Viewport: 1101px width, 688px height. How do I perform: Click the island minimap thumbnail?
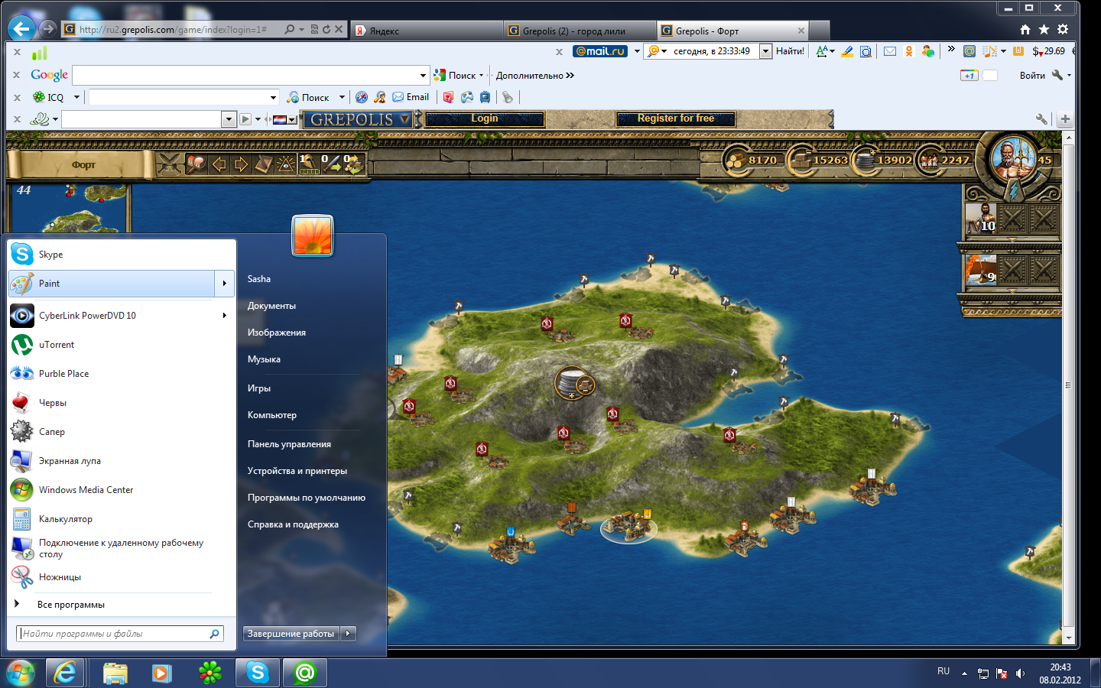tap(69, 208)
